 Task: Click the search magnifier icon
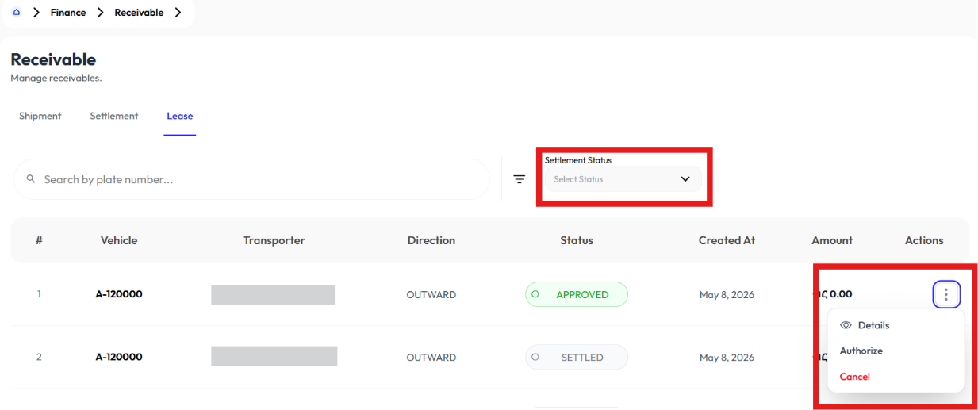coord(32,179)
